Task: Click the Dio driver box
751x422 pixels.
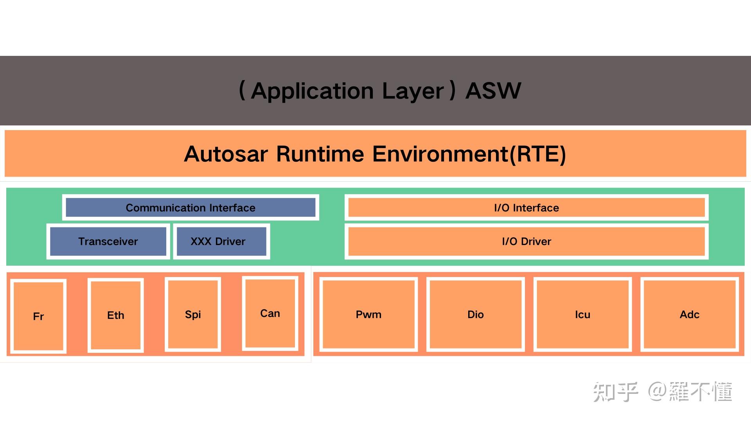Action: tap(475, 315)
